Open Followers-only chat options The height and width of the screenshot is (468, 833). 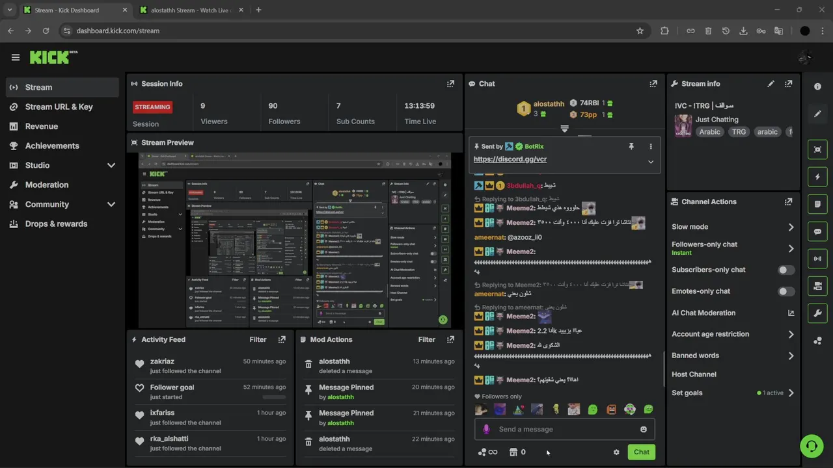tap(733, 248)
